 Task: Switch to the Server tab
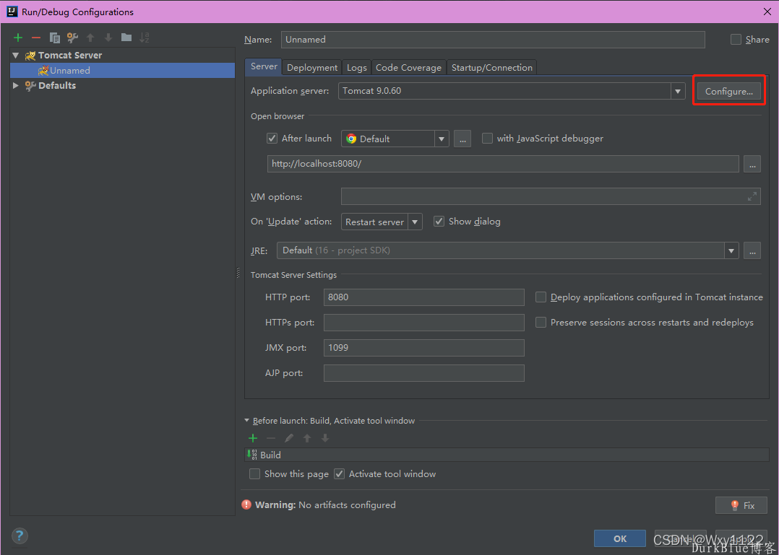264,66
